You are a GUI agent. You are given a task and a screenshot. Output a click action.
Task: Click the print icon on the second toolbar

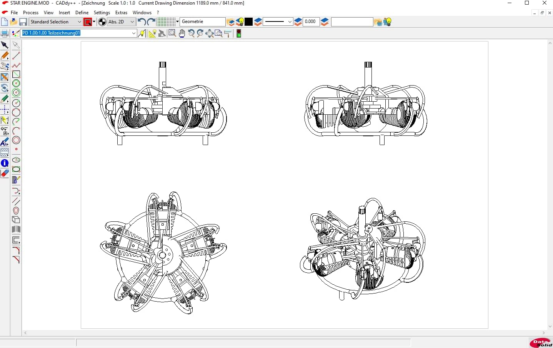pyautogui.click(x=5, y=33)
